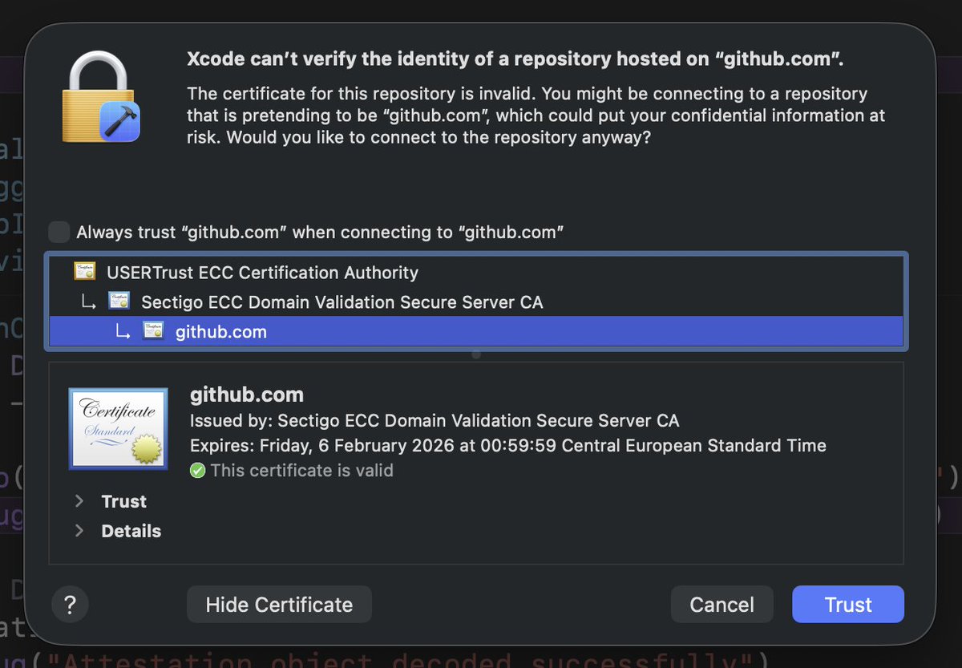Click the "This certificate is valid" text
Screen dimensions: 962x668
[x=301, y=471]
